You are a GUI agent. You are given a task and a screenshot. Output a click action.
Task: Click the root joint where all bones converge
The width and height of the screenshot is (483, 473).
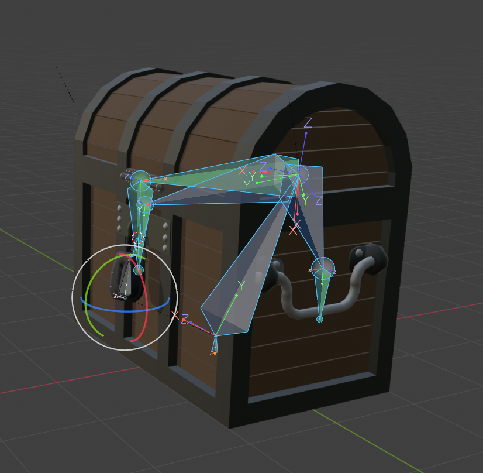(x=297, y=174)
